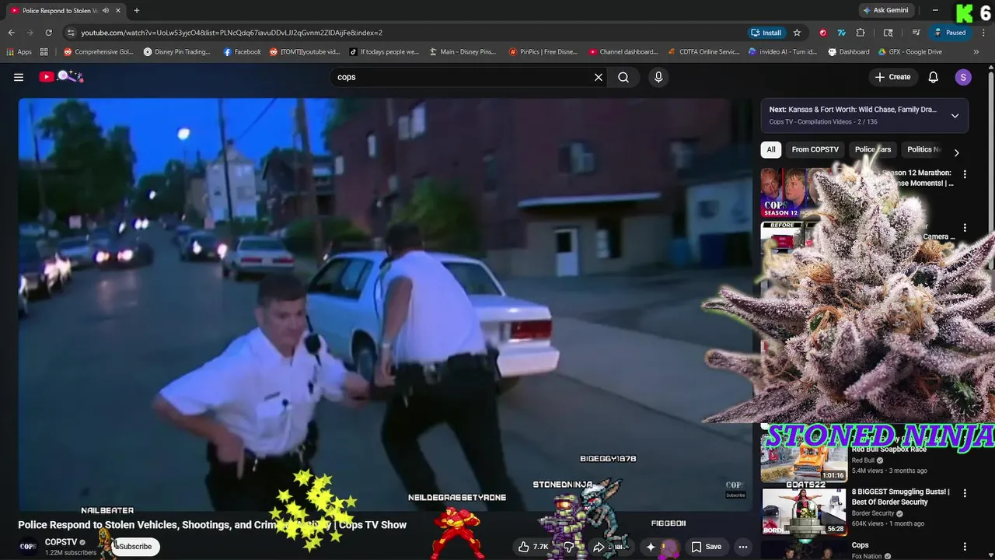
Task: Click the Dashboard bookmark
Action: [x=849, y=52]
